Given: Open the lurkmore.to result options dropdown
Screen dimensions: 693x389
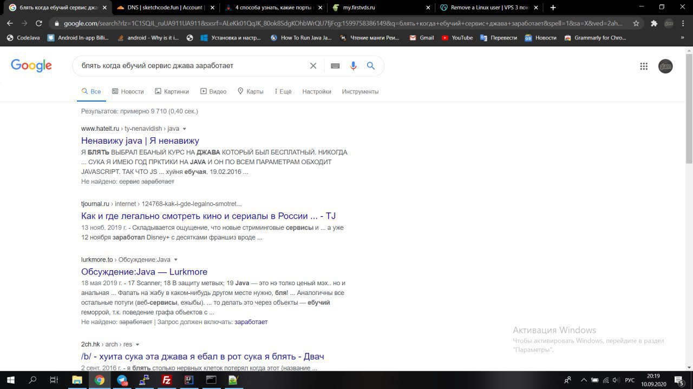Looking at the screenshot, I should coord(175,260).
